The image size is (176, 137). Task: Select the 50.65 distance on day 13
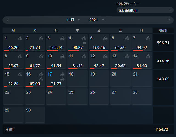coord(120,66)
